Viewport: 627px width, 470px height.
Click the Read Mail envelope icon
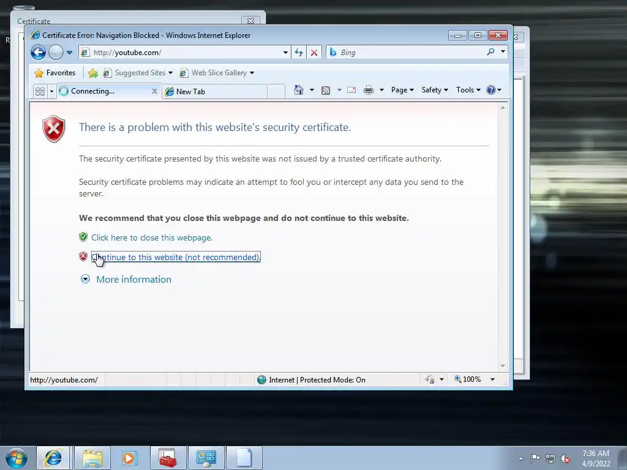(351, 90)
